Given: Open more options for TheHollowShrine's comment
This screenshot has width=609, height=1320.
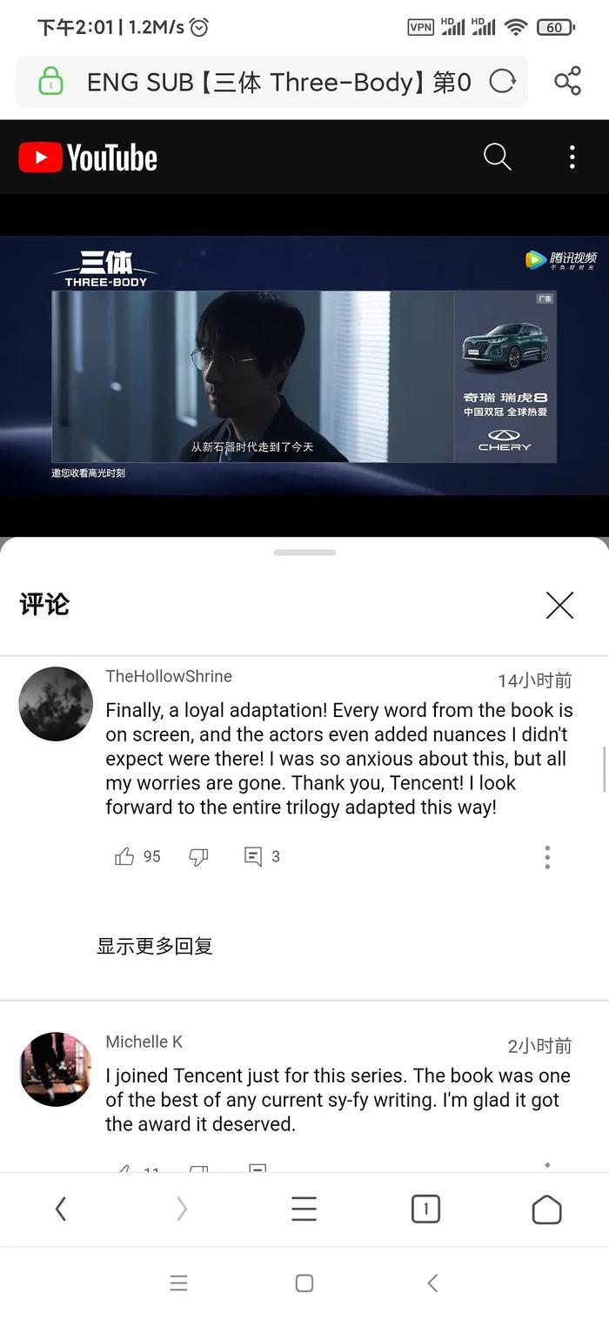Looking at the screenshot, I should (x=547, y=857).
